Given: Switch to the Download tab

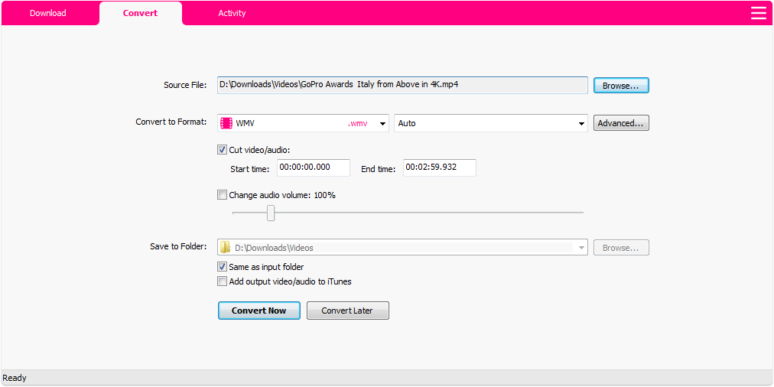Looking at the screenshot, I should click(x=48, y=13).
